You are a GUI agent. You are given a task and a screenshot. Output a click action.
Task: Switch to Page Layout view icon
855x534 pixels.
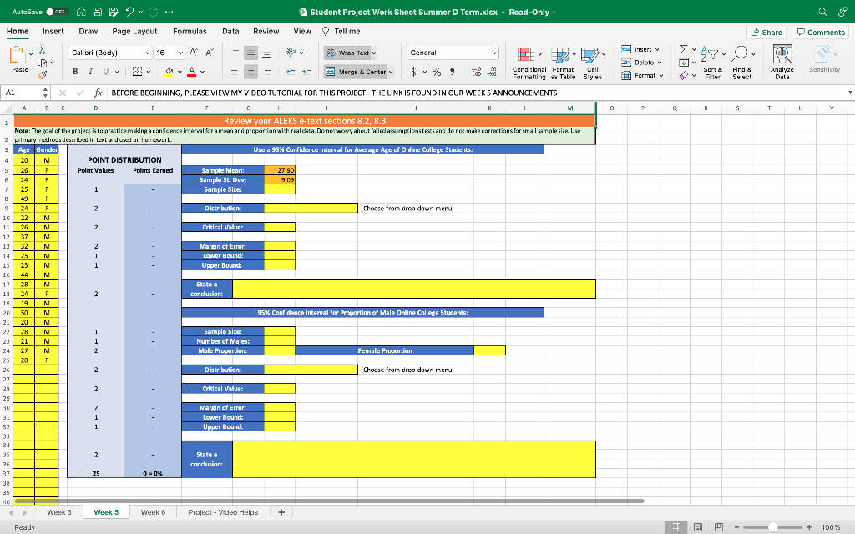697,527
